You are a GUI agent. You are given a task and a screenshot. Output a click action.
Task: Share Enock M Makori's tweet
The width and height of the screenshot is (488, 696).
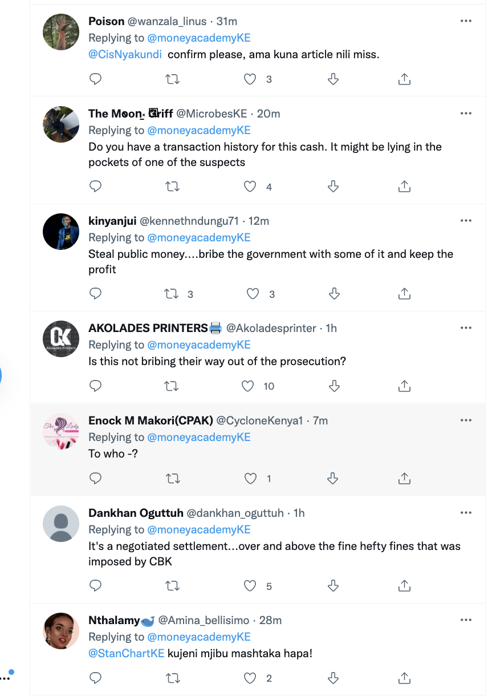pos(404,479)
